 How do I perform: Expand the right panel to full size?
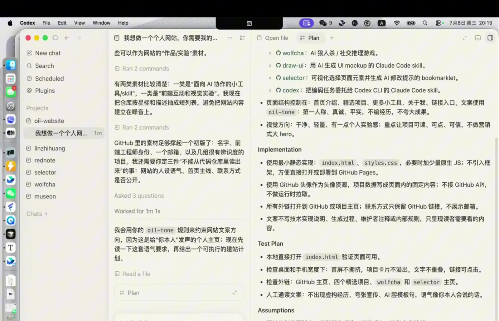465,38
